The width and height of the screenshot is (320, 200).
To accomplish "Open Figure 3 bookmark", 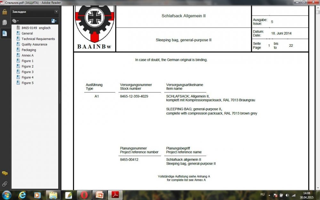I will pyautogui.click(x=27, y=72).
